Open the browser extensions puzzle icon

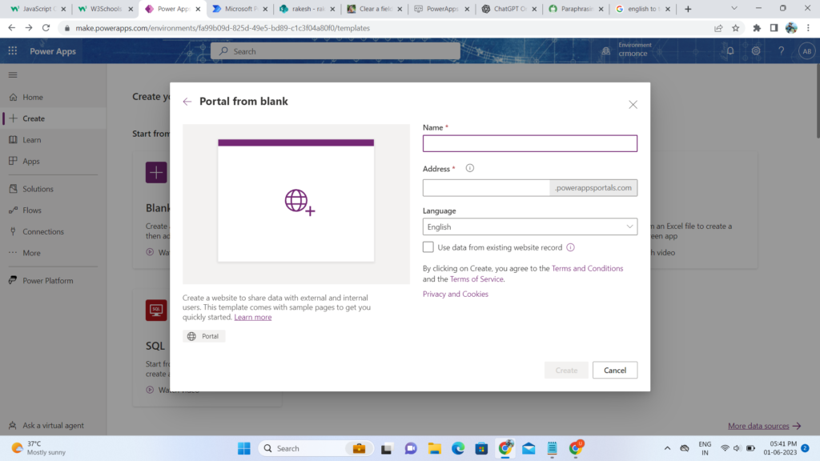pos(757,28)
